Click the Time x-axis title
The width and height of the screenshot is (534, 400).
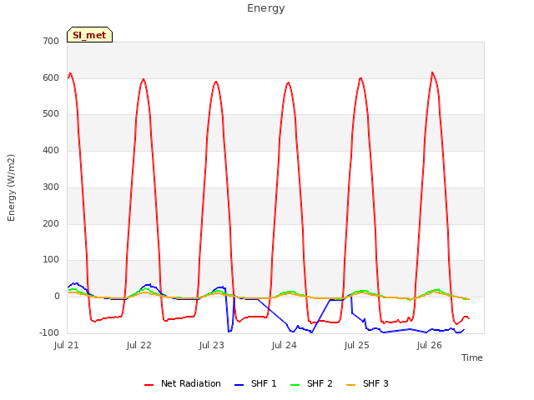(472, 357)
